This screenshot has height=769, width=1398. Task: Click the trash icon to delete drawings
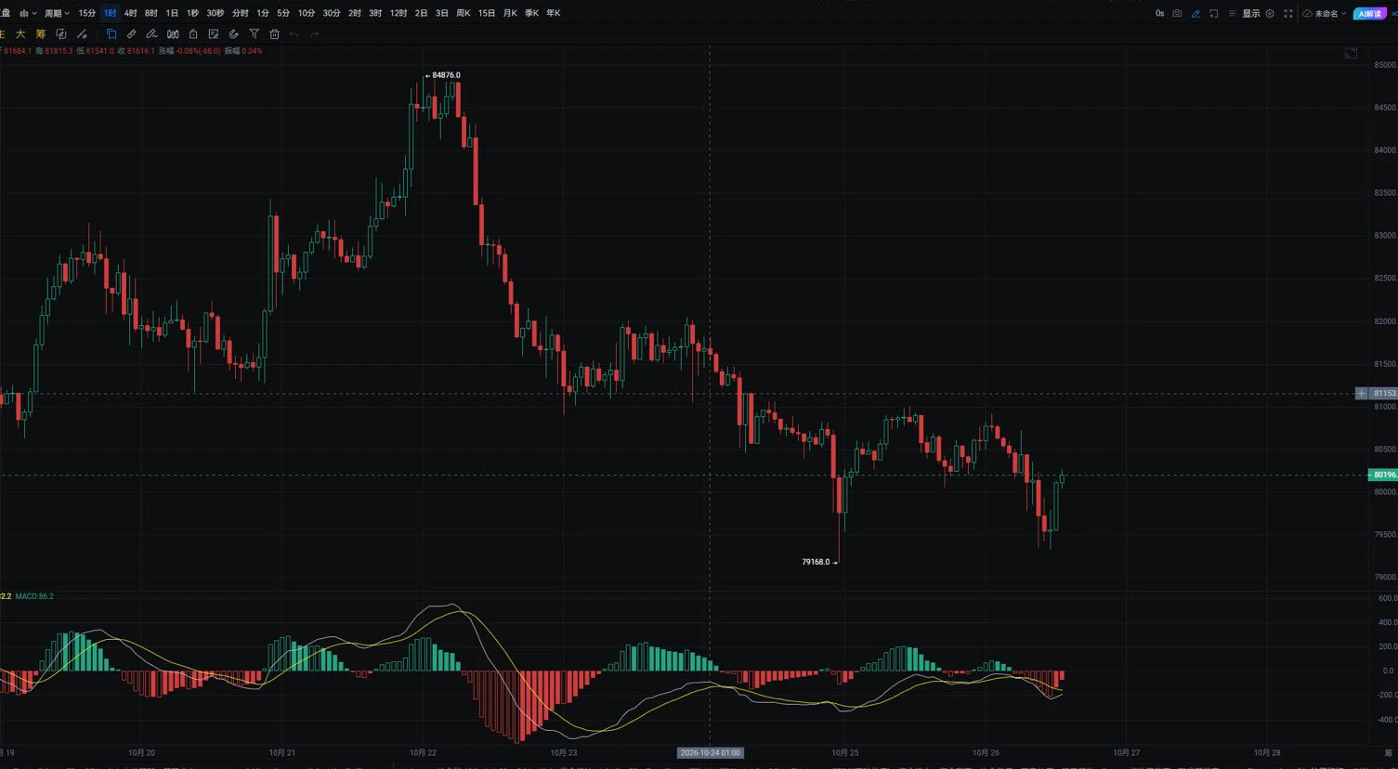[x=274, y=34]
